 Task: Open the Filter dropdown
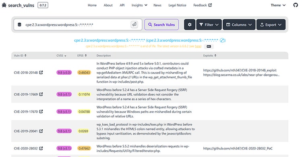coord(209,24)
